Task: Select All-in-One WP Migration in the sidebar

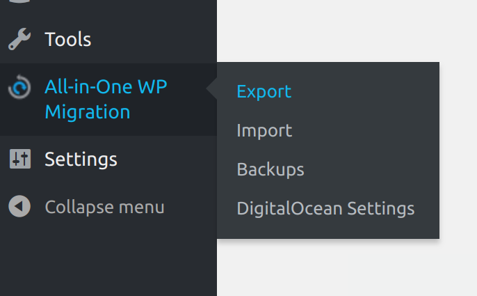Action: pos(106,99)
